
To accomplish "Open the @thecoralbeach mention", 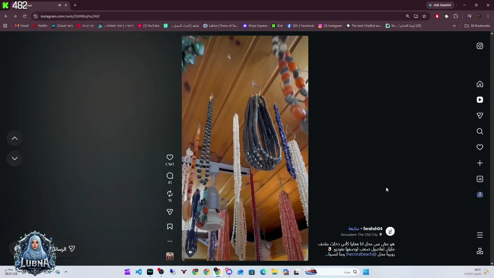I will [361, 254].
